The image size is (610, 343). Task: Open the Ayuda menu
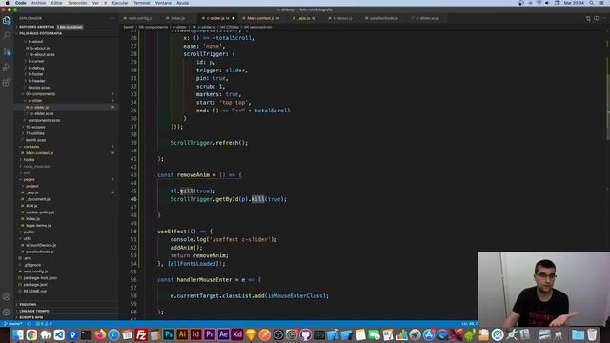182,3
